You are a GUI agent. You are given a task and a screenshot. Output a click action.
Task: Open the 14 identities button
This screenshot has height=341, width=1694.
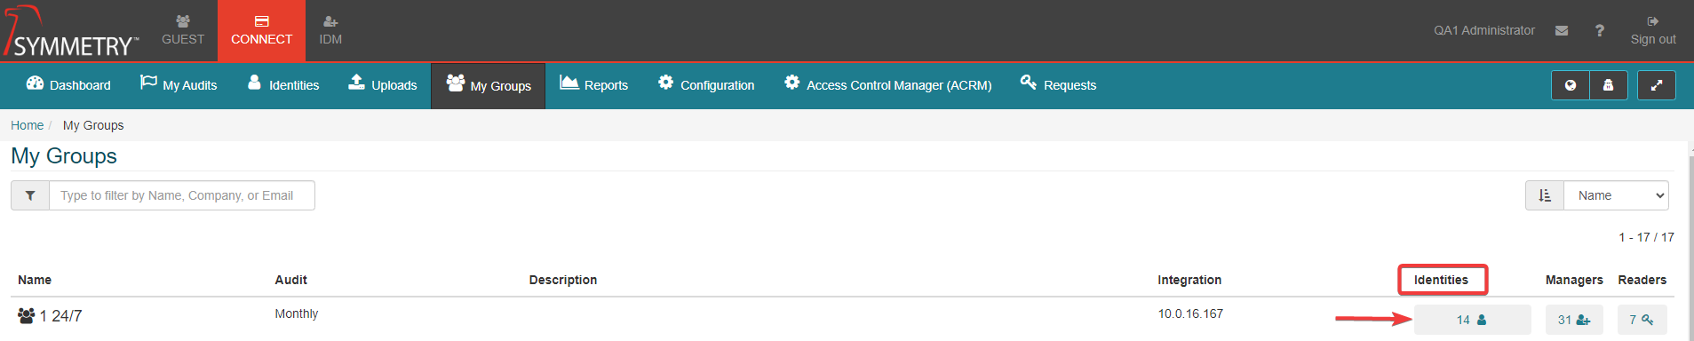tap(1472, 320)
